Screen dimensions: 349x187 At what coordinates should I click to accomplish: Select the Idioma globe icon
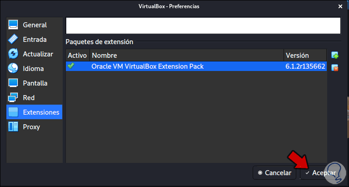[13, 68]
